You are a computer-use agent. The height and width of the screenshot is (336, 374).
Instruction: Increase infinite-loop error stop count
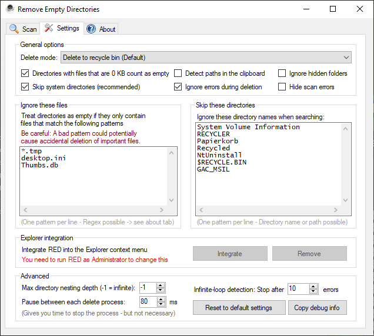(313, 287)
